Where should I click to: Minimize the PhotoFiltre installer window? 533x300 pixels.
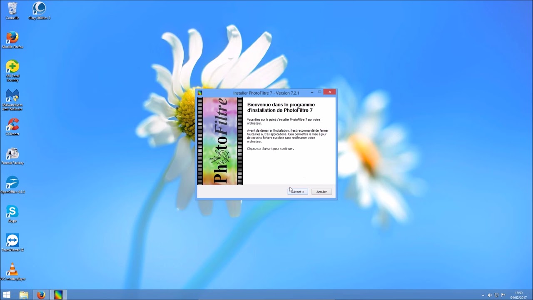tap(312, 92)
